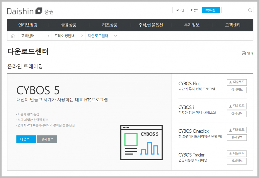The height and width of the screenshot is (178, 259).
Task: View CYBOS Trader 상세정보
Action: [x=237, y=161]
